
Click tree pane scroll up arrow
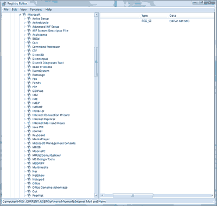pos(96,15)
